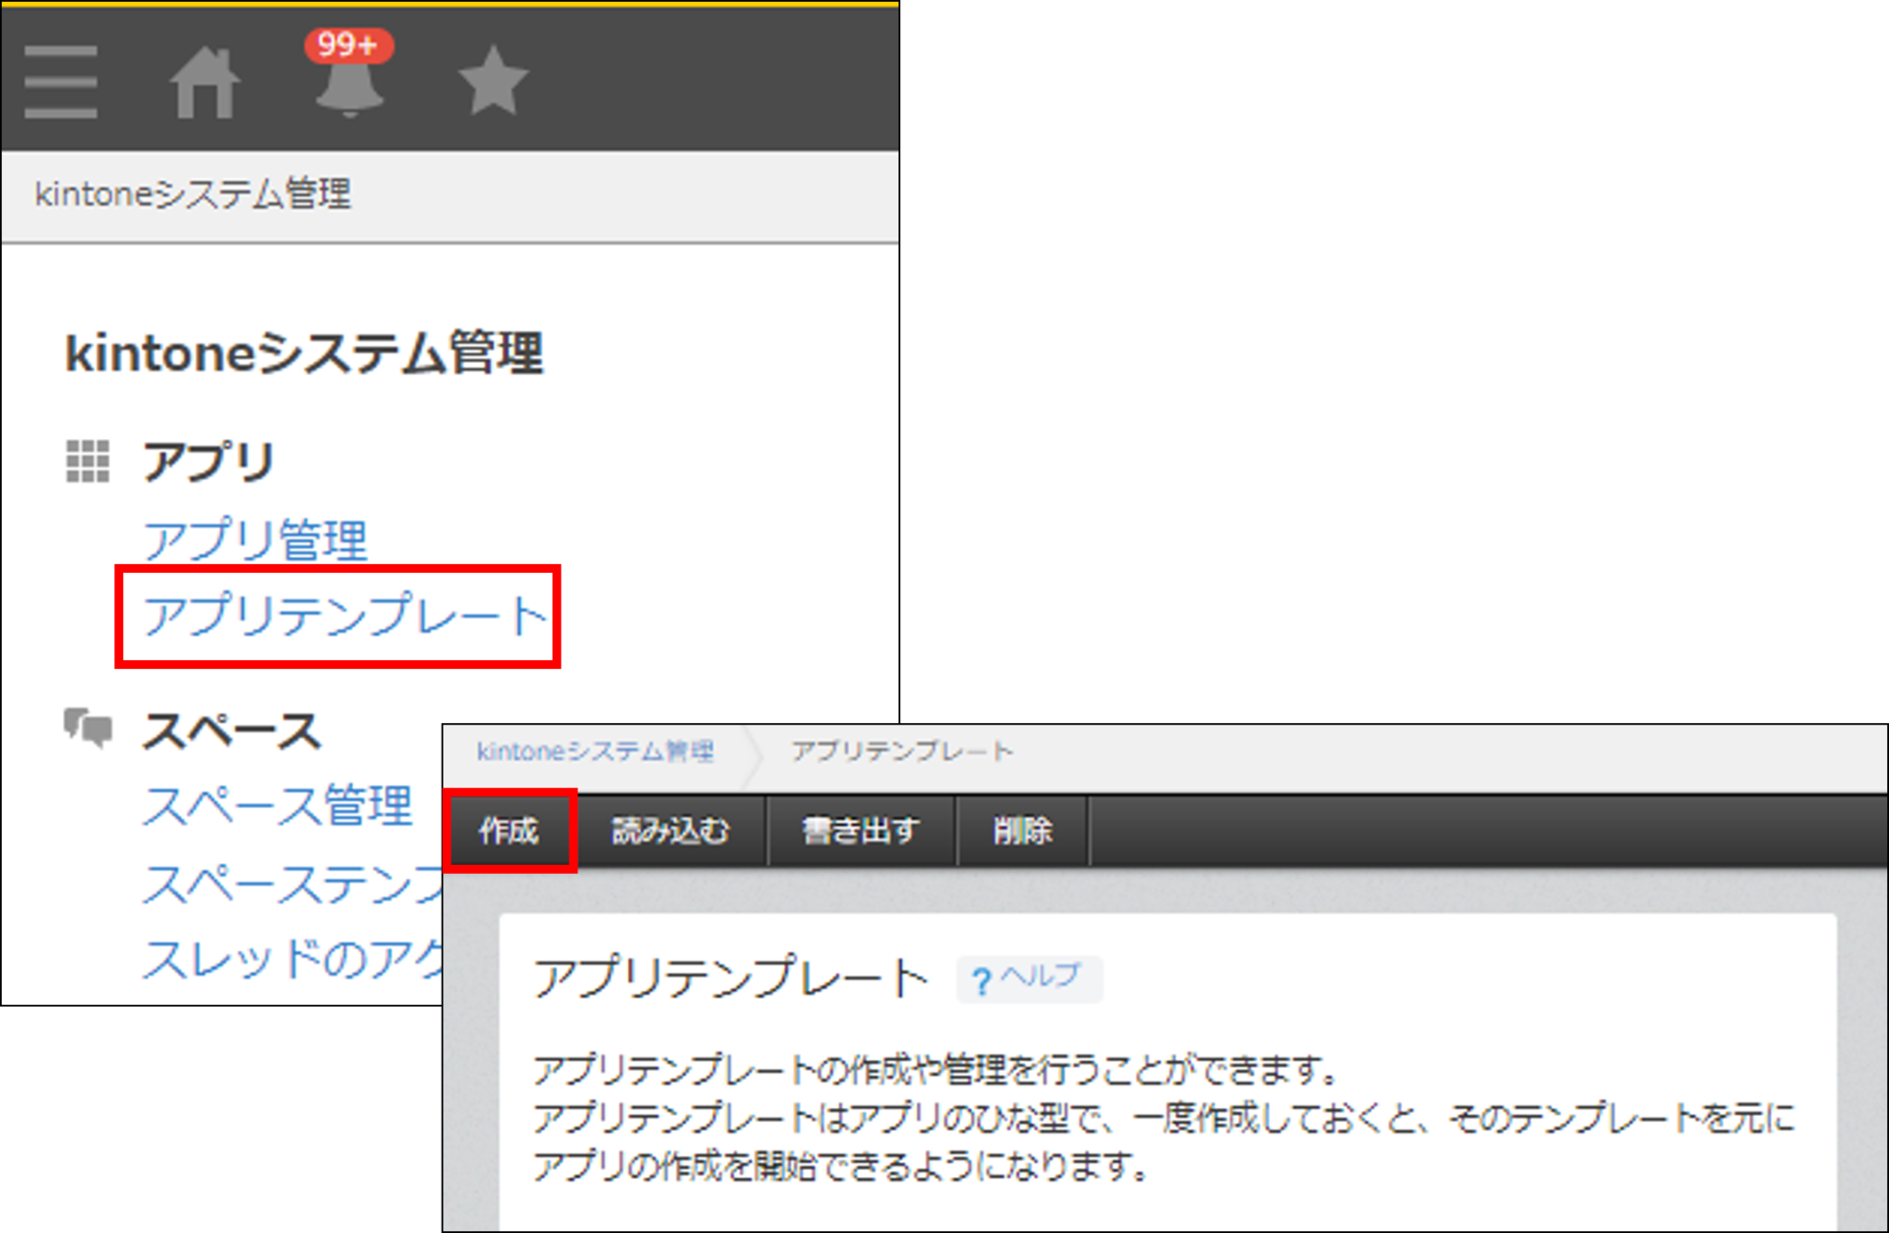Click the スペース speech bubble icon
1889x1233 pixels.
89,729
